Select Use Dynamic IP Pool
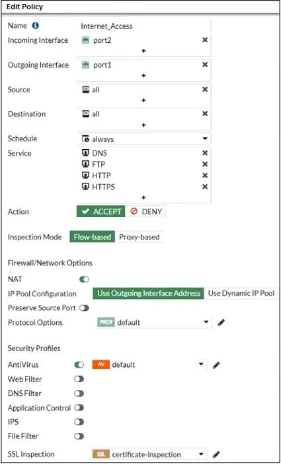 click(x=241, y=294)
